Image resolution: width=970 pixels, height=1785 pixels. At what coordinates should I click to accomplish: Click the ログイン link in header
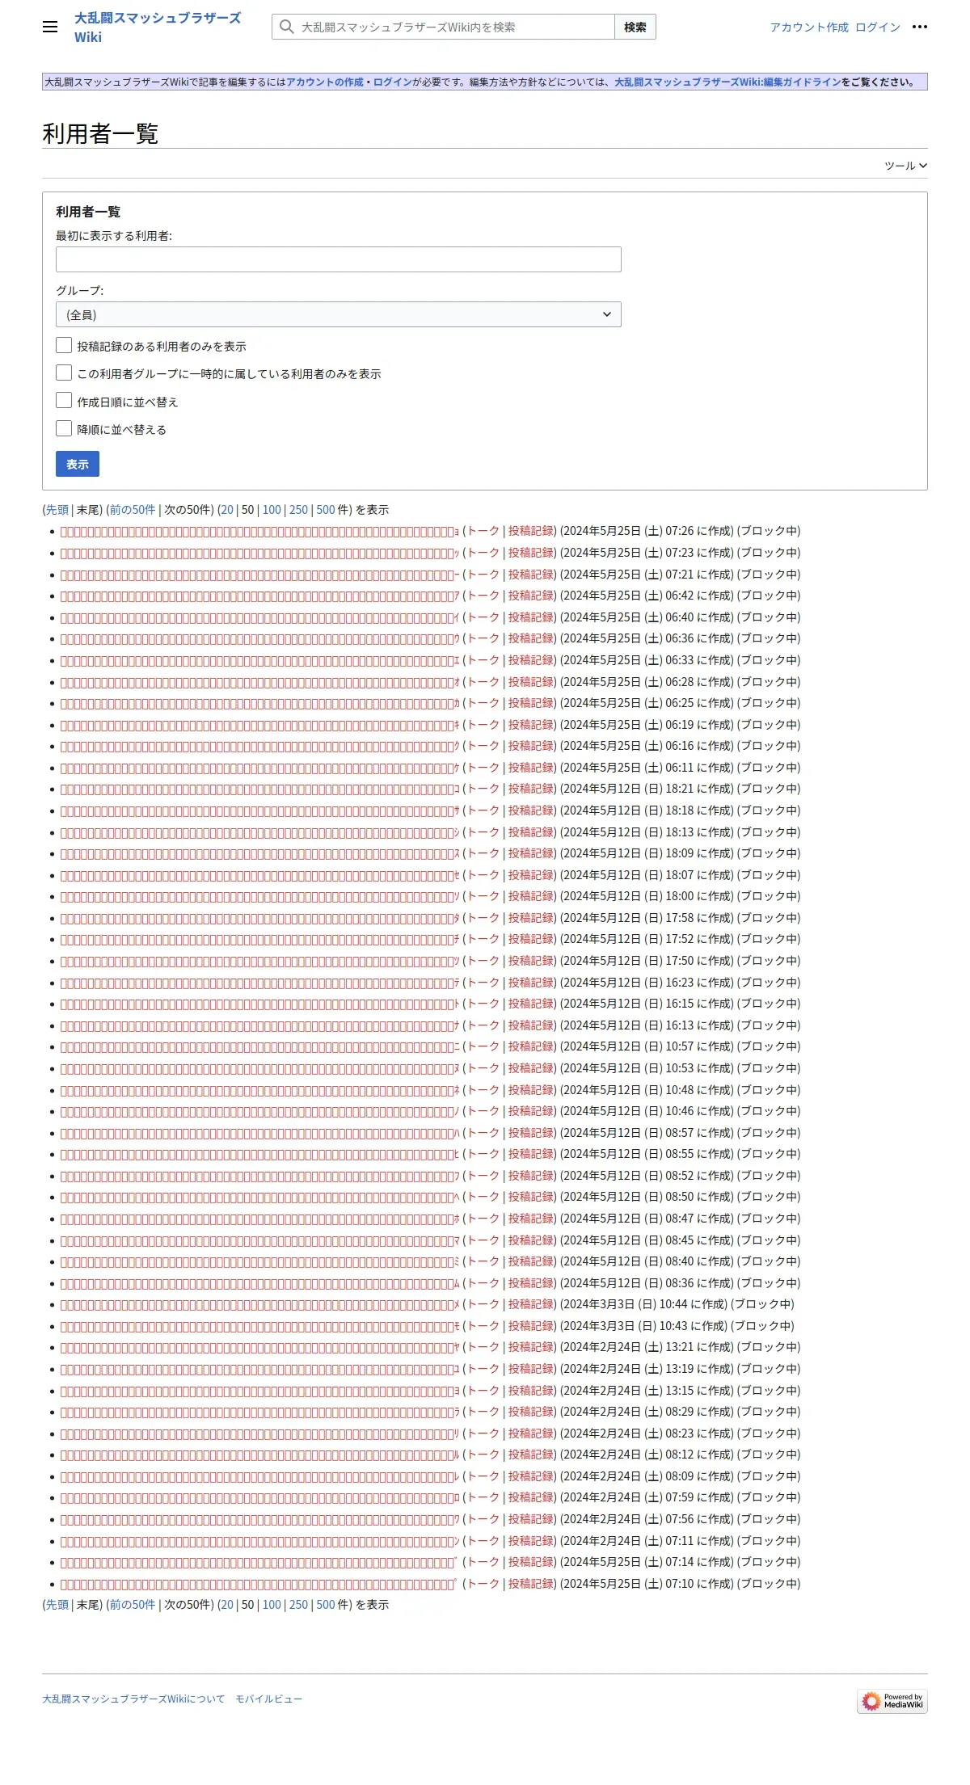coord(878,27)
